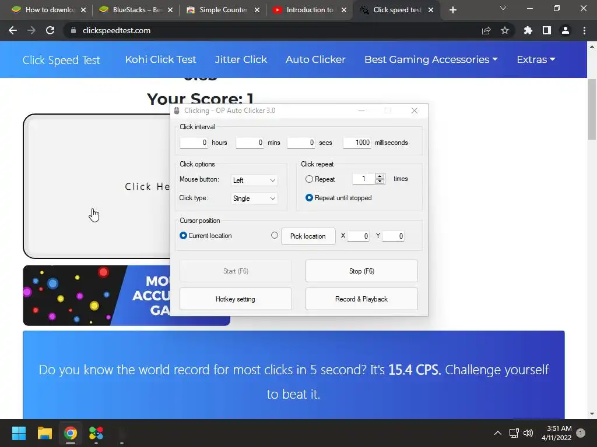
Task: Click the Pick location button
Action: tap(308, 236)
